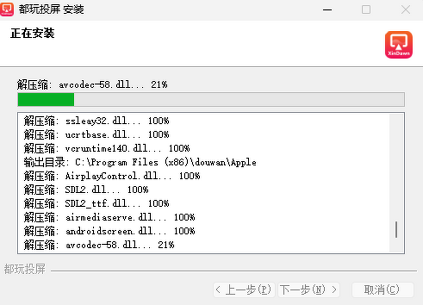The height and width of the screenshot is (305, 423).
Task: Select the ucrtbase.dll log line
Action: pyautogui.click(x=96, y=135)
